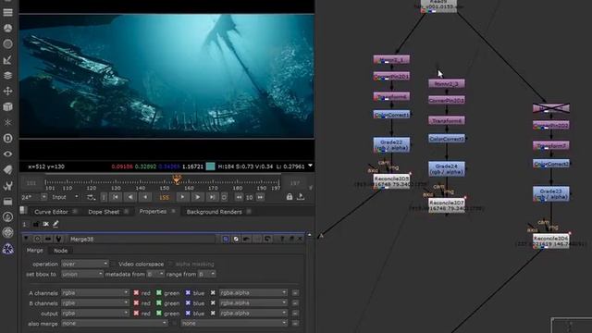Viewport: 592px width, 333px height.
Task: Close the Merge38 properties panel
Action: (300, 239)
